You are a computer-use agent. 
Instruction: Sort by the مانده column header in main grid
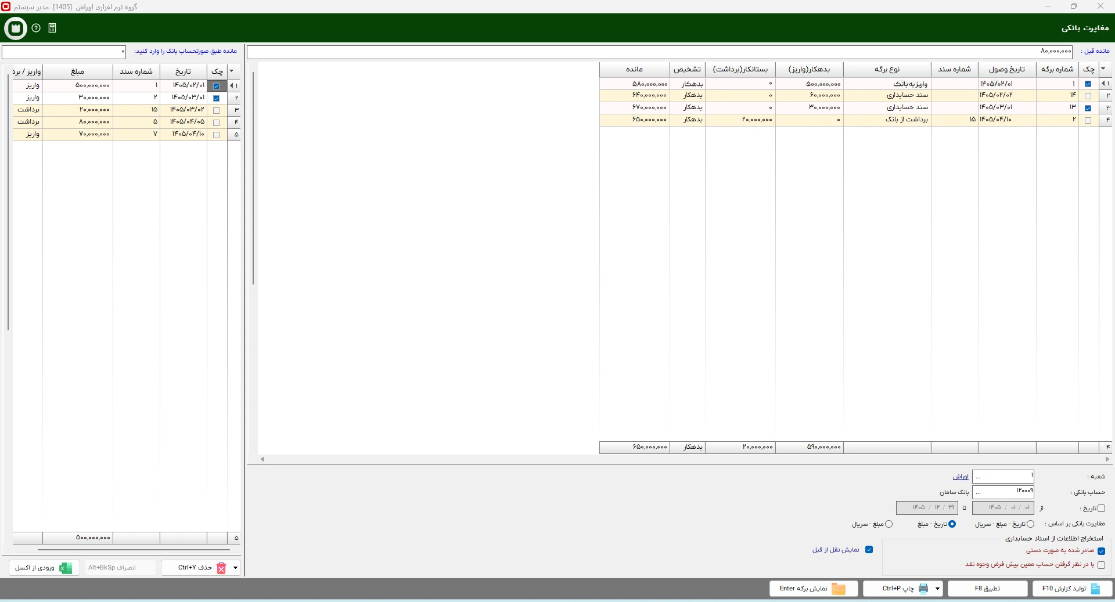634,69
